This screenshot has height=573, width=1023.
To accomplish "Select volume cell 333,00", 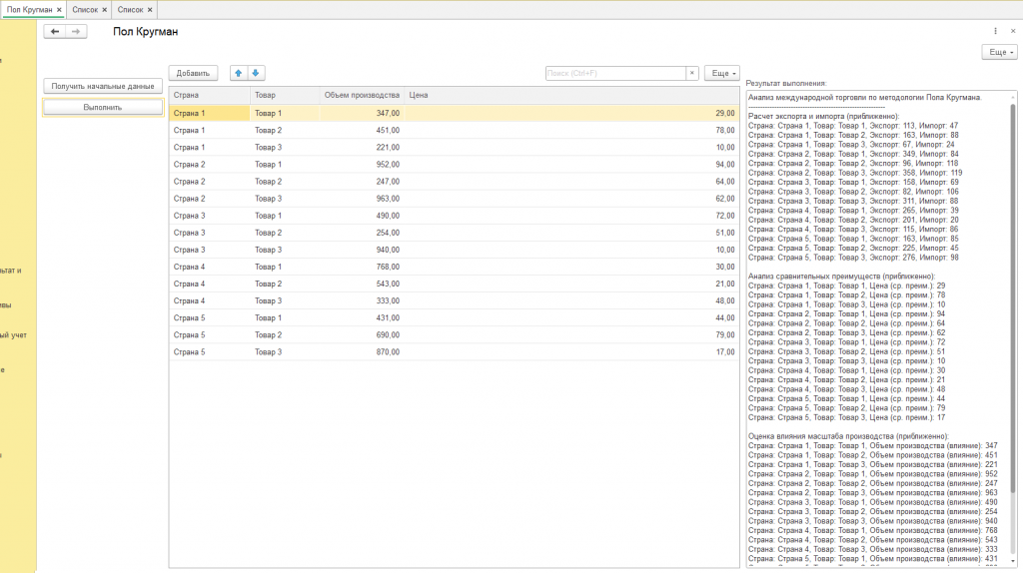I will (x=362, y=300).
